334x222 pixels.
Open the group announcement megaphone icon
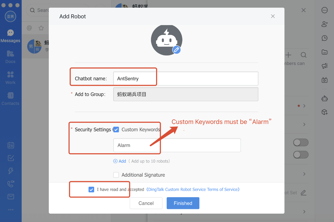[324, 66]
